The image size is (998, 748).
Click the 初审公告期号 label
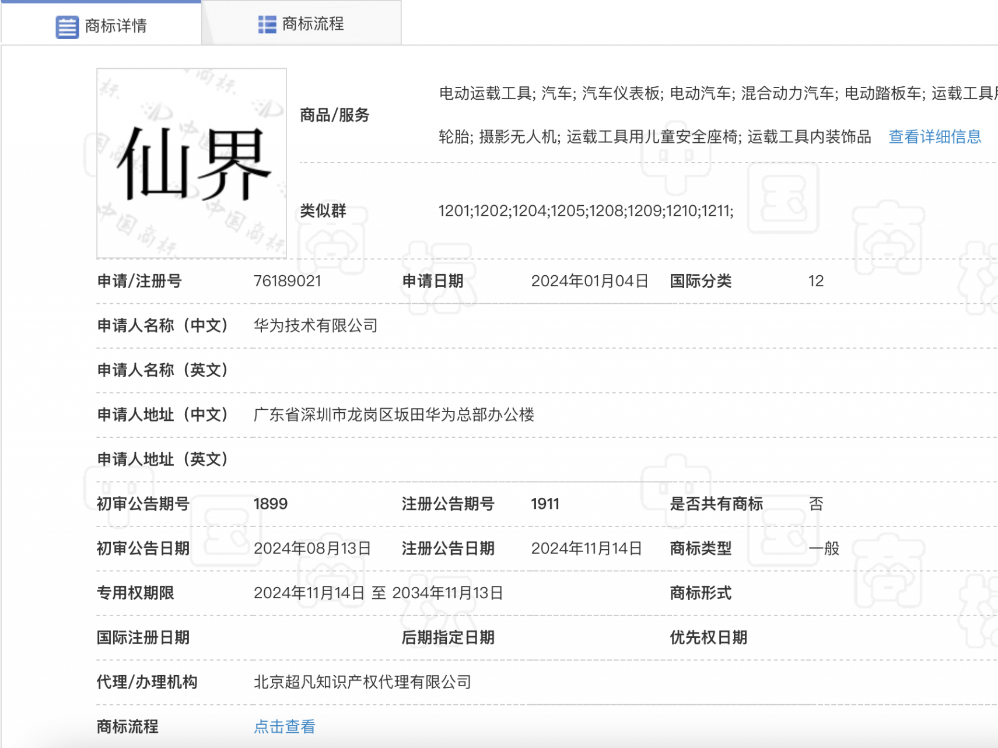pos(143,504)
